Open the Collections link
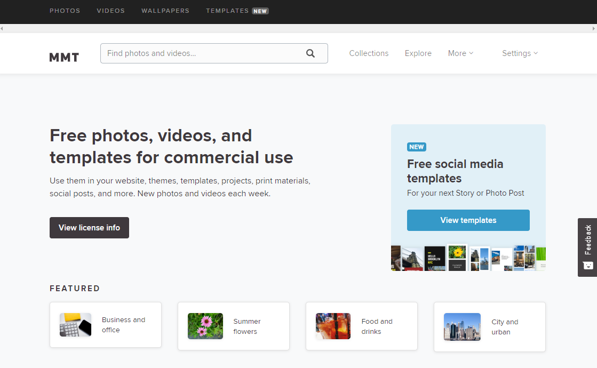The width and height of the screenshot is (597, 368). point(369,53)
